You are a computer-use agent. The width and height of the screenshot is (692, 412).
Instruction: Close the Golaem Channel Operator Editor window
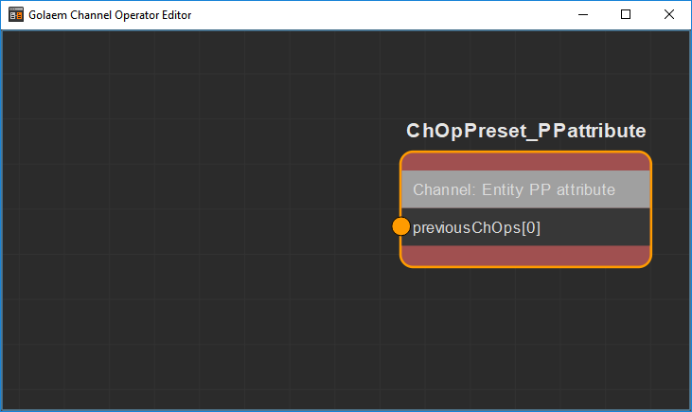point(669,14)
